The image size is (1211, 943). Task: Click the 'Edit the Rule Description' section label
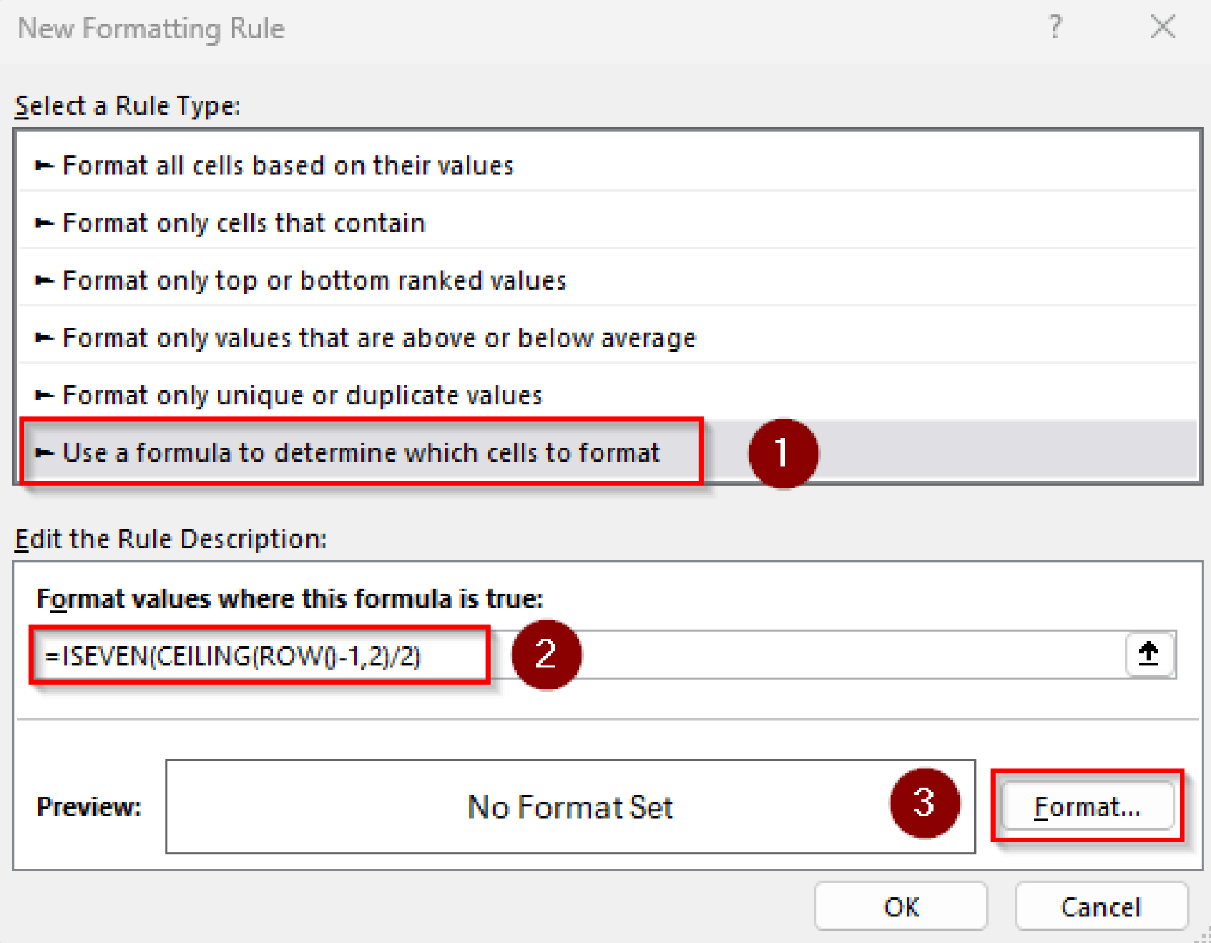pos(170,539)
